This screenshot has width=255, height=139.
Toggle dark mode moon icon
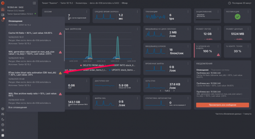(x=3, y=119)
